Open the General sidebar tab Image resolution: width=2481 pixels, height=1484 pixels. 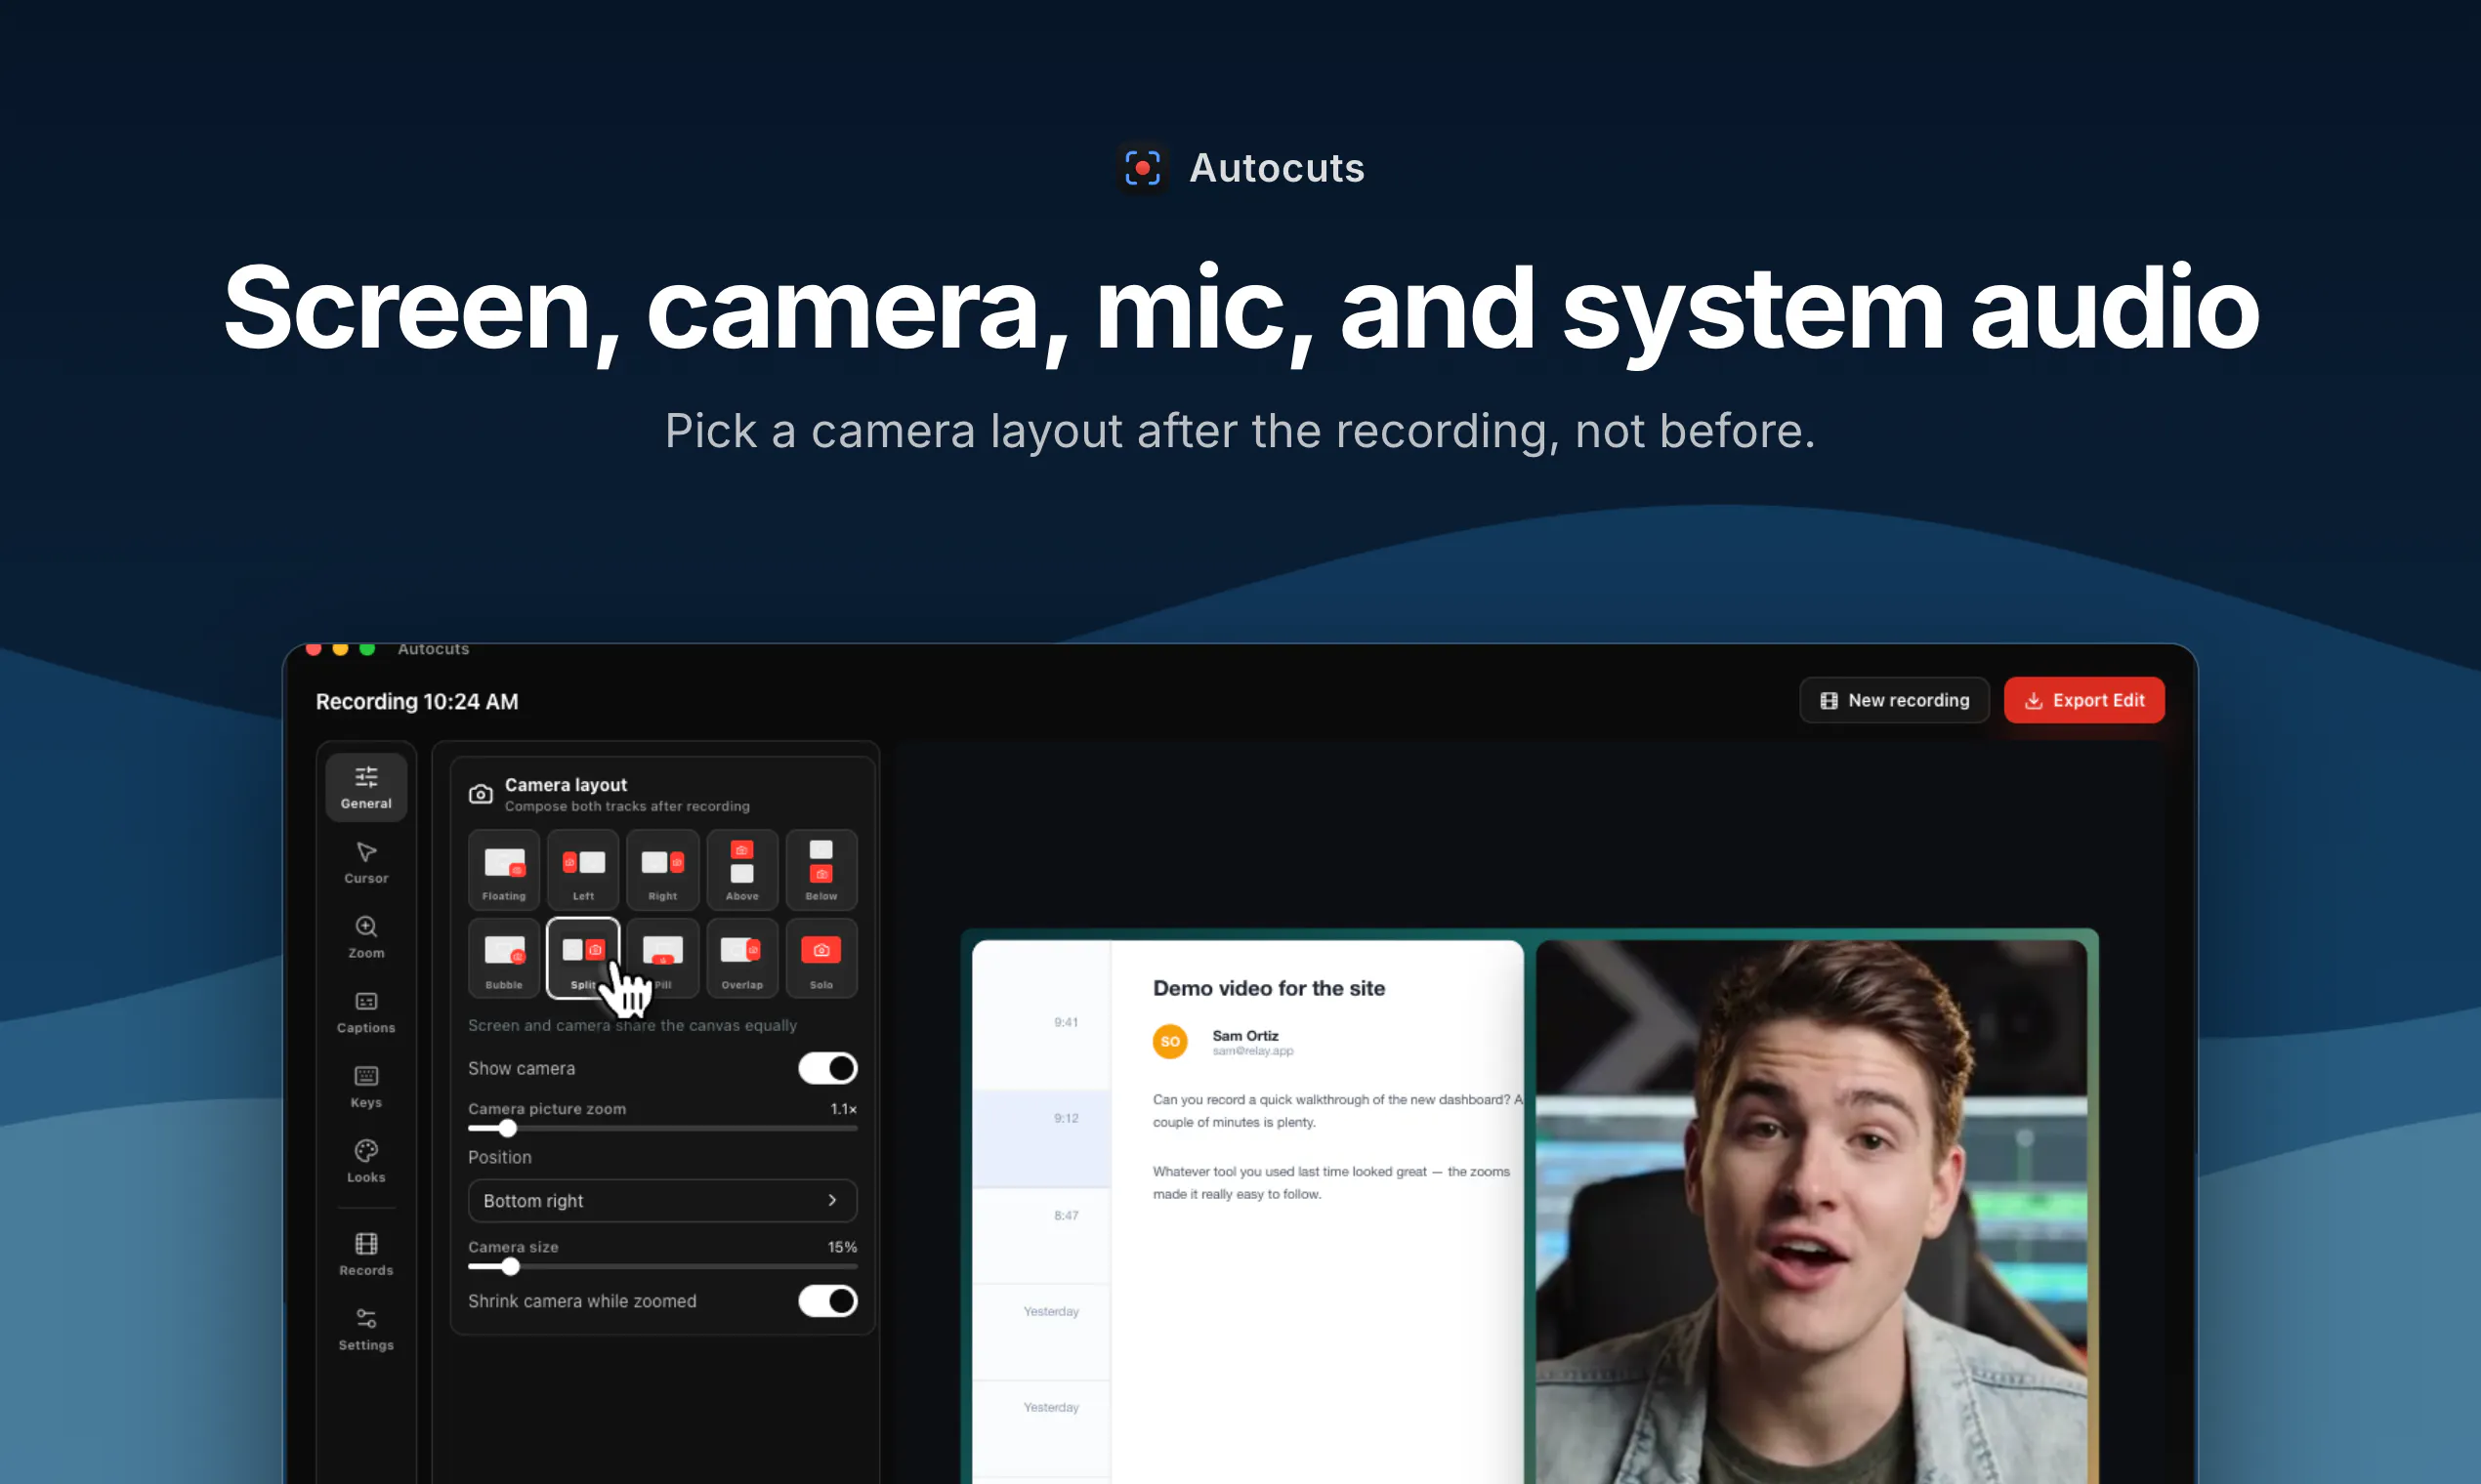(366, 787)
